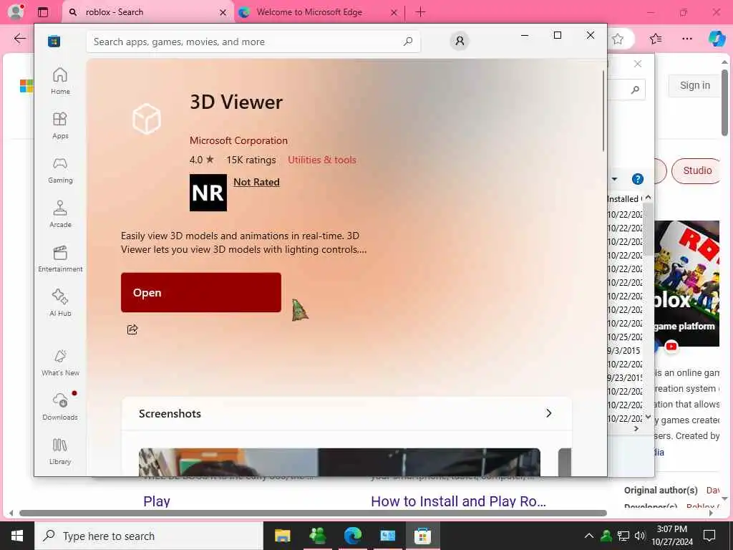Screen dimensions: 733x550
Task: Open Copilot icon in Edge toolbar
Action: pyautogui.click(x=717, y=39)
